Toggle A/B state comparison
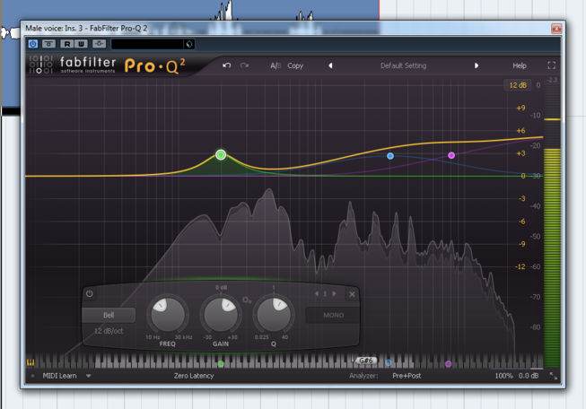 click(276, 65)
